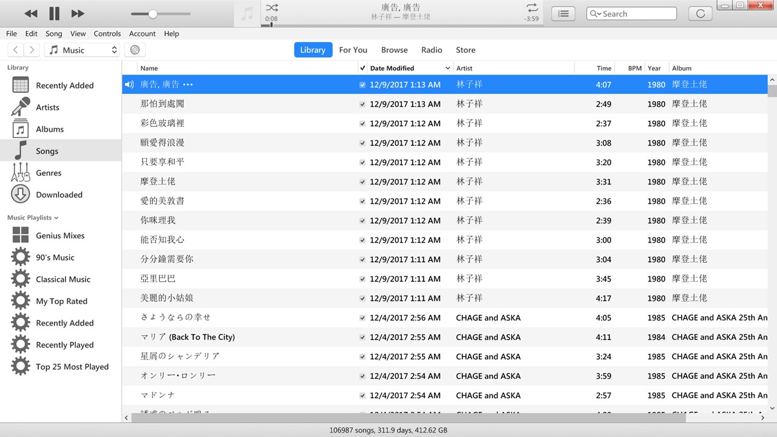Switch to the Store tab
This screenshot has height=437, width=777.
coord(466,50)
